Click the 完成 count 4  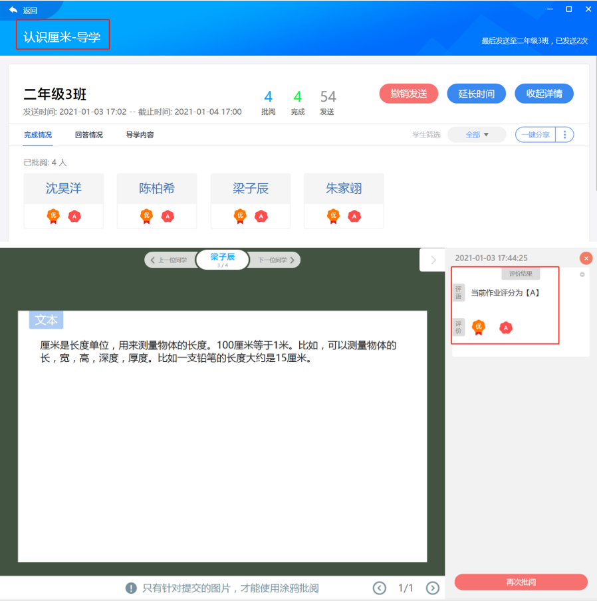tap(297, 96)
